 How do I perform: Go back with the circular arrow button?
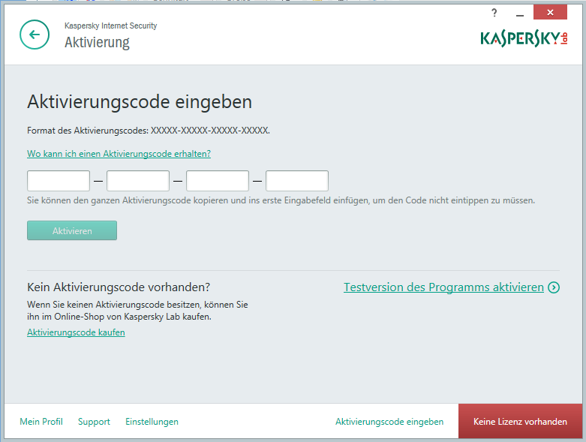(x=35, y=35)
